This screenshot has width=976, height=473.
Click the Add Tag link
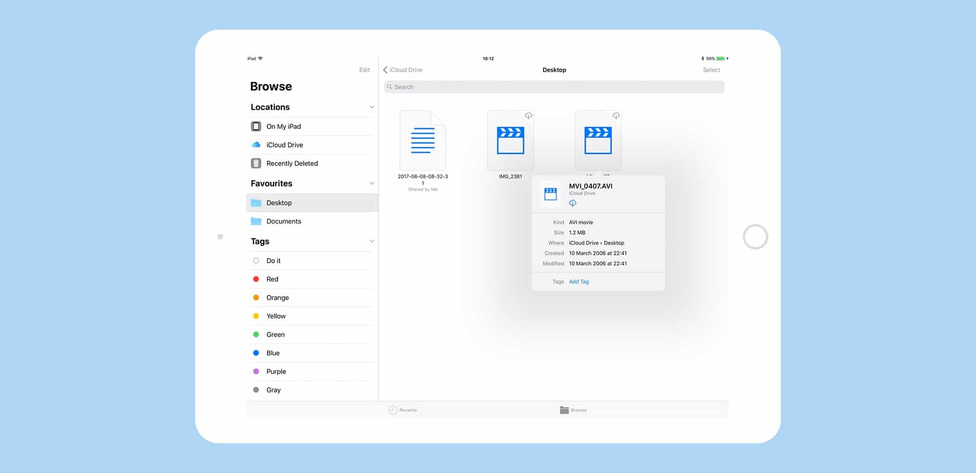(x=579, y=282)
